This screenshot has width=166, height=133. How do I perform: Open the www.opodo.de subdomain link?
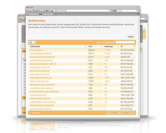(x=36, y=50)
